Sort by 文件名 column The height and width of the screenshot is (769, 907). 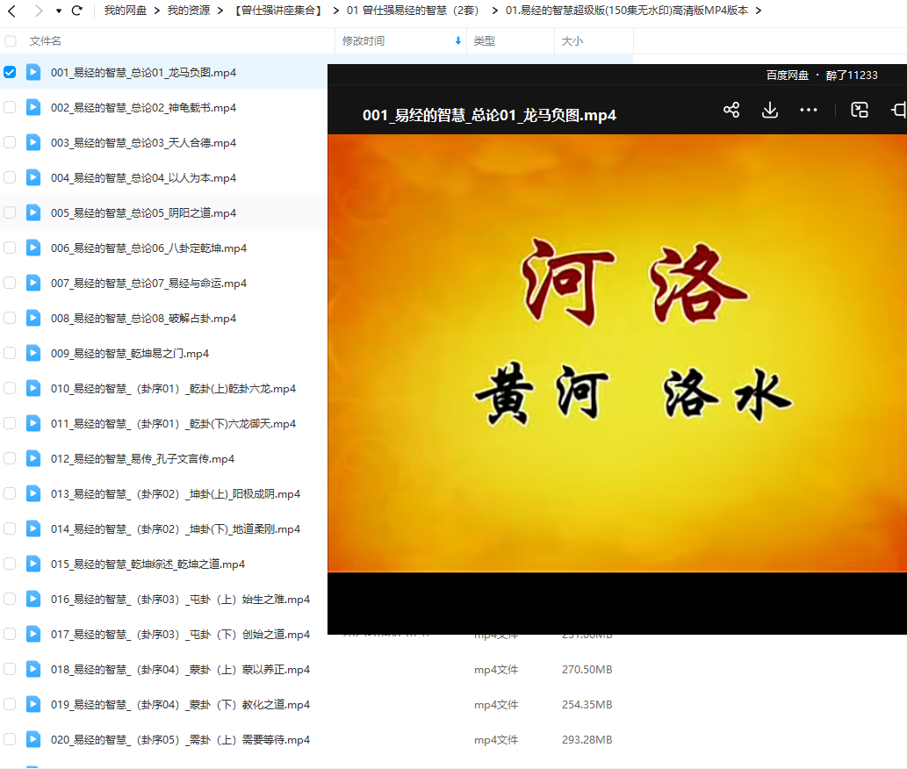[45, 41]
